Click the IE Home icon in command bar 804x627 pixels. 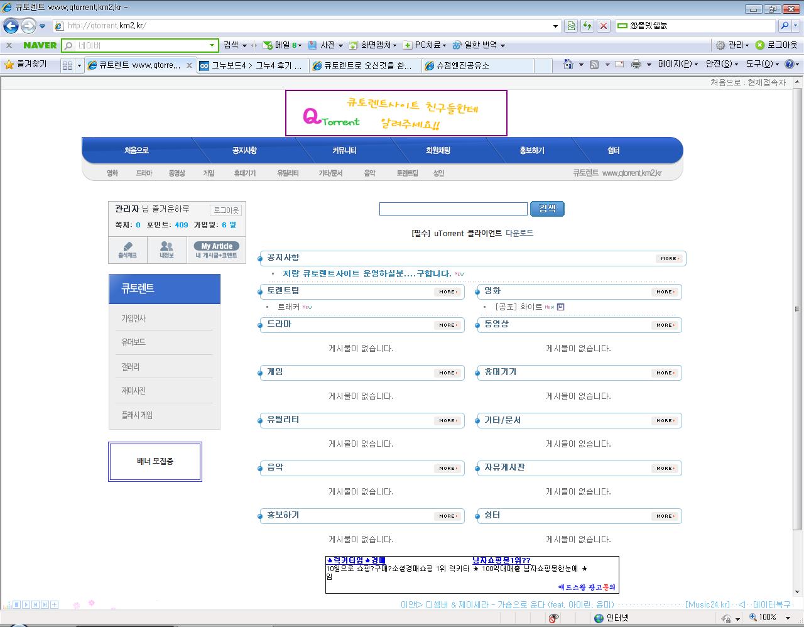568,64
